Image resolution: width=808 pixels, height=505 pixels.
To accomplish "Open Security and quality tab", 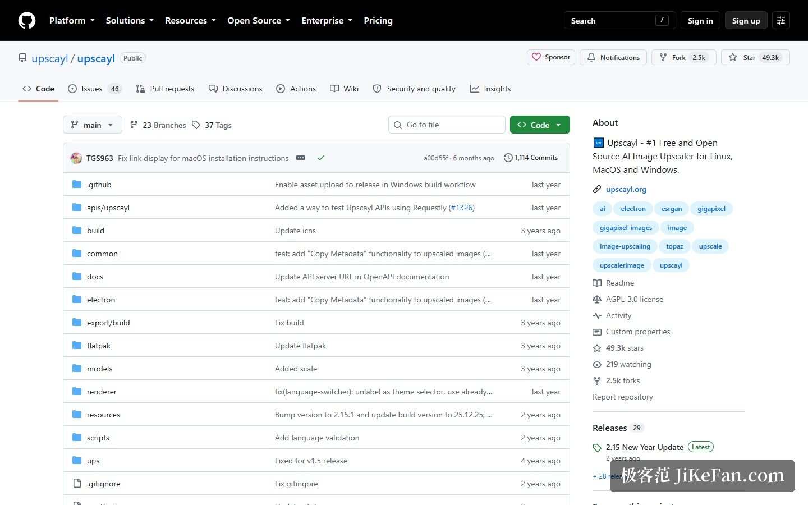I will tap(414, 89).
